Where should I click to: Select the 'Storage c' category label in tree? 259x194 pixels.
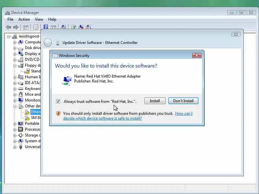[33, 135]
